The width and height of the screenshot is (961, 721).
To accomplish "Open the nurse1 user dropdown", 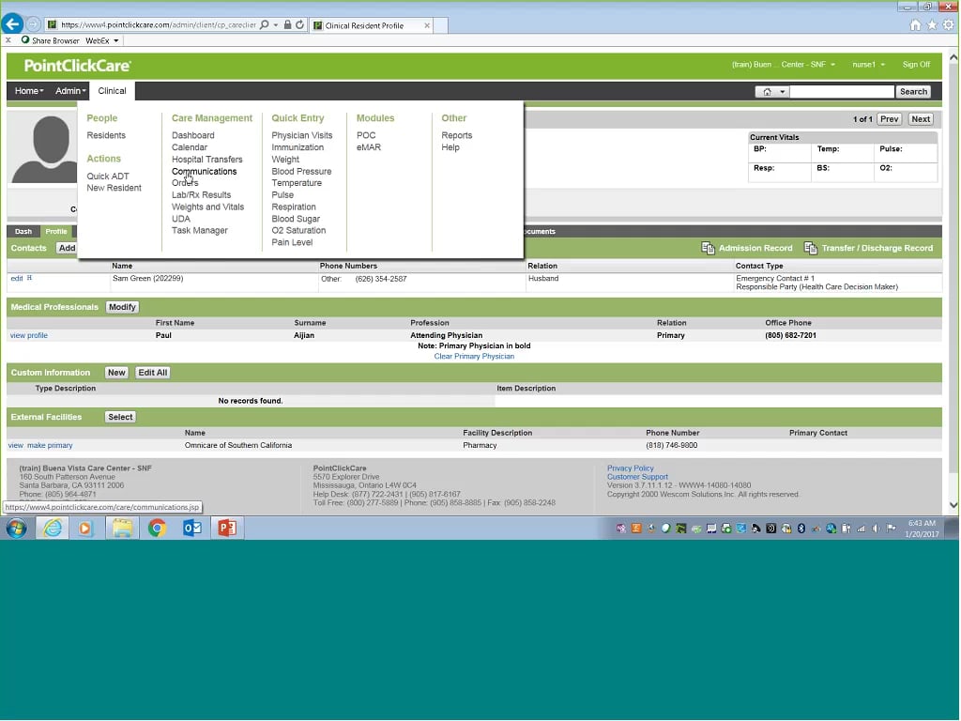I will click(867, 65).
